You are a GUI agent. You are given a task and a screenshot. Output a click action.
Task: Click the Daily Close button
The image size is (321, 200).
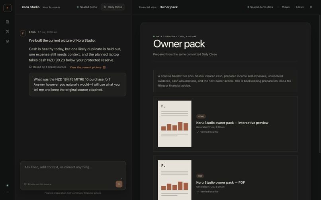113,7
